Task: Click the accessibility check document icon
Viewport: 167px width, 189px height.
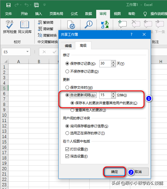Action: coord(71,25)
